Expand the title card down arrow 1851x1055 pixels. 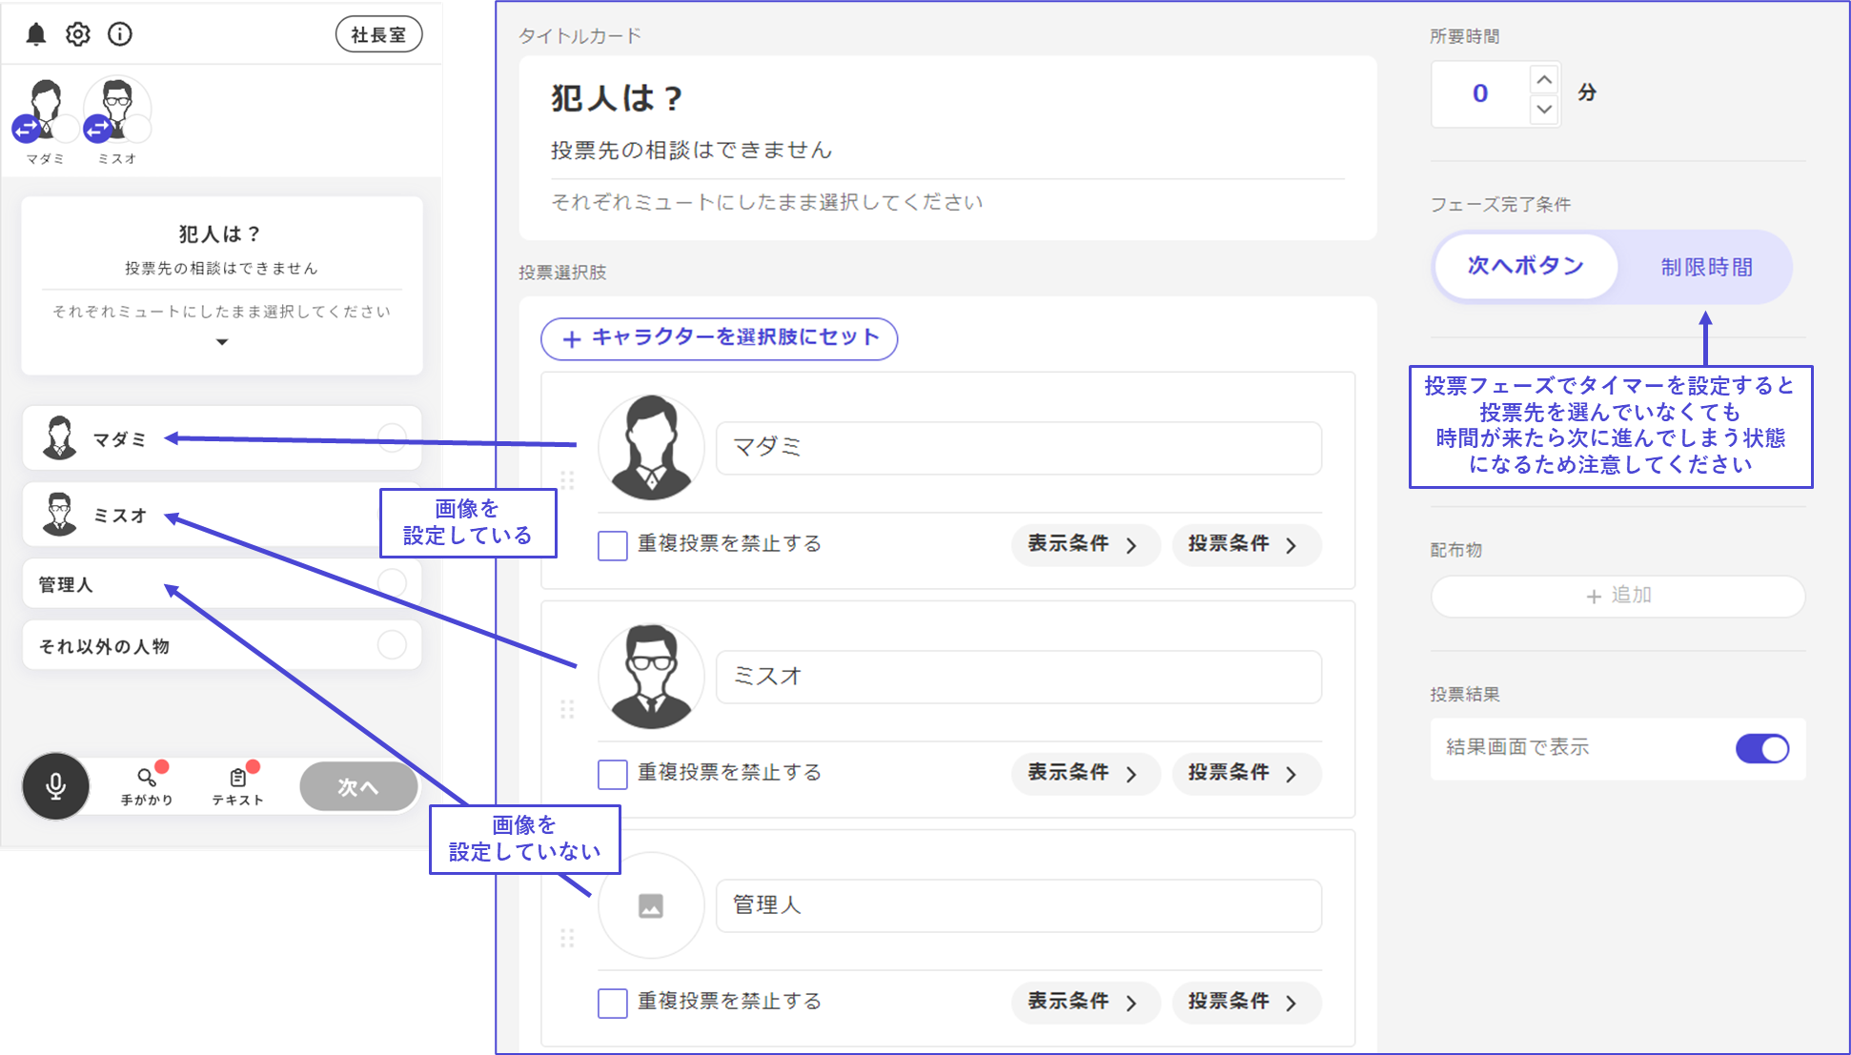click(x=222, y=342)
